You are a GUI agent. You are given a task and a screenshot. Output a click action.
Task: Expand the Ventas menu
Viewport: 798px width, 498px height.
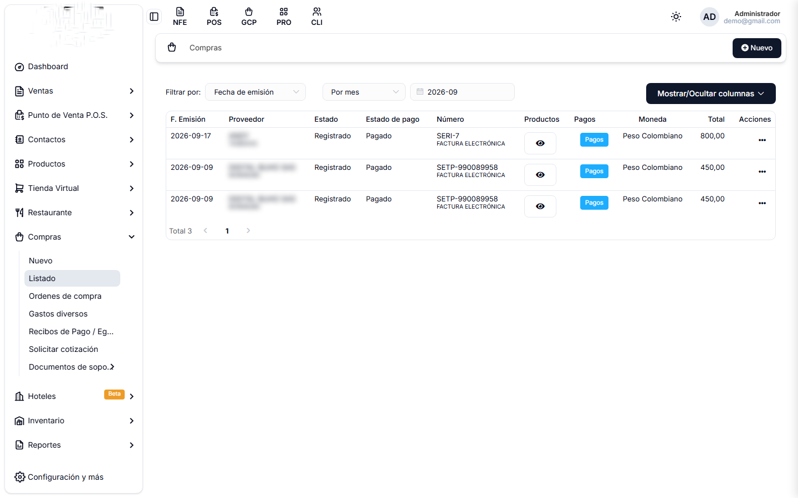(x=74, y=91)
